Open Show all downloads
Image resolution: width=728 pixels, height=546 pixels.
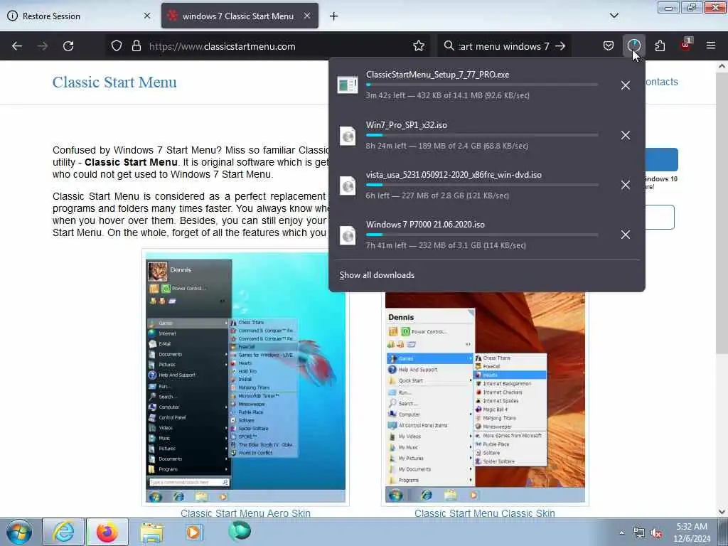coord(377,275)
